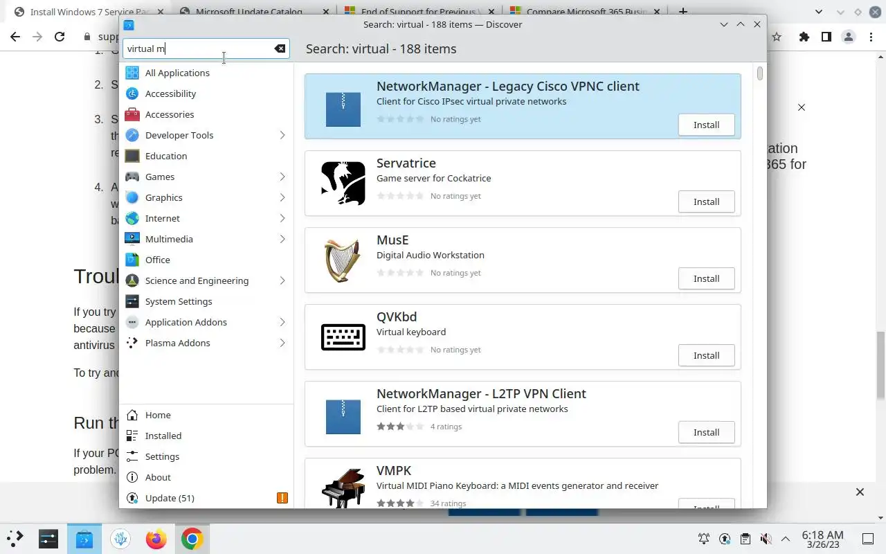Open the About info icon

coord(132,477)
